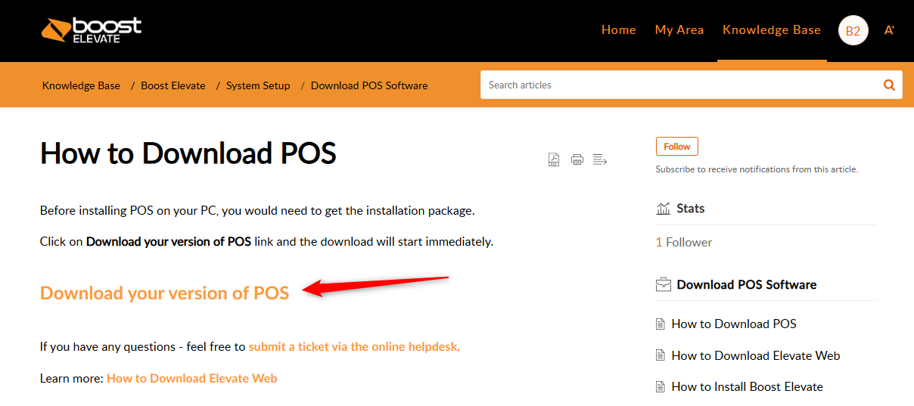Click the Follow button
The height and width of the screenshot is (406, 914).
(x=677, y=147)
